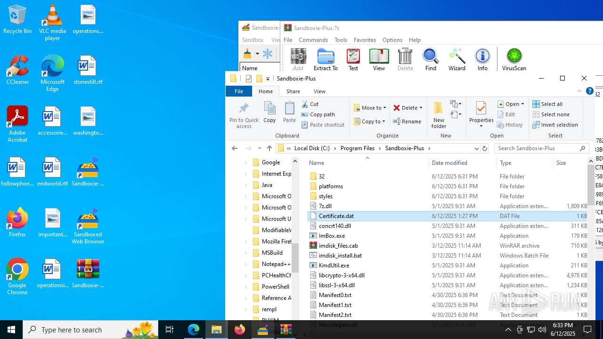Expand the Java folder node

click(x=245, y=185)
